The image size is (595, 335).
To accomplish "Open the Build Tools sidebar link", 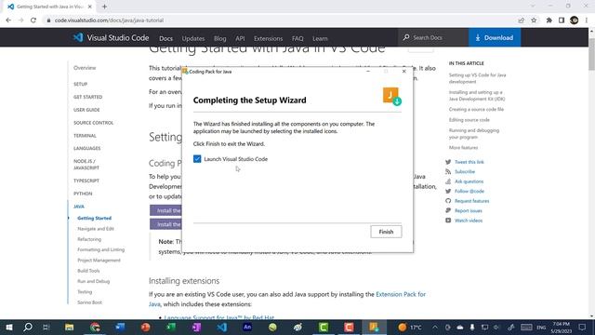I will tap(88, 271).
